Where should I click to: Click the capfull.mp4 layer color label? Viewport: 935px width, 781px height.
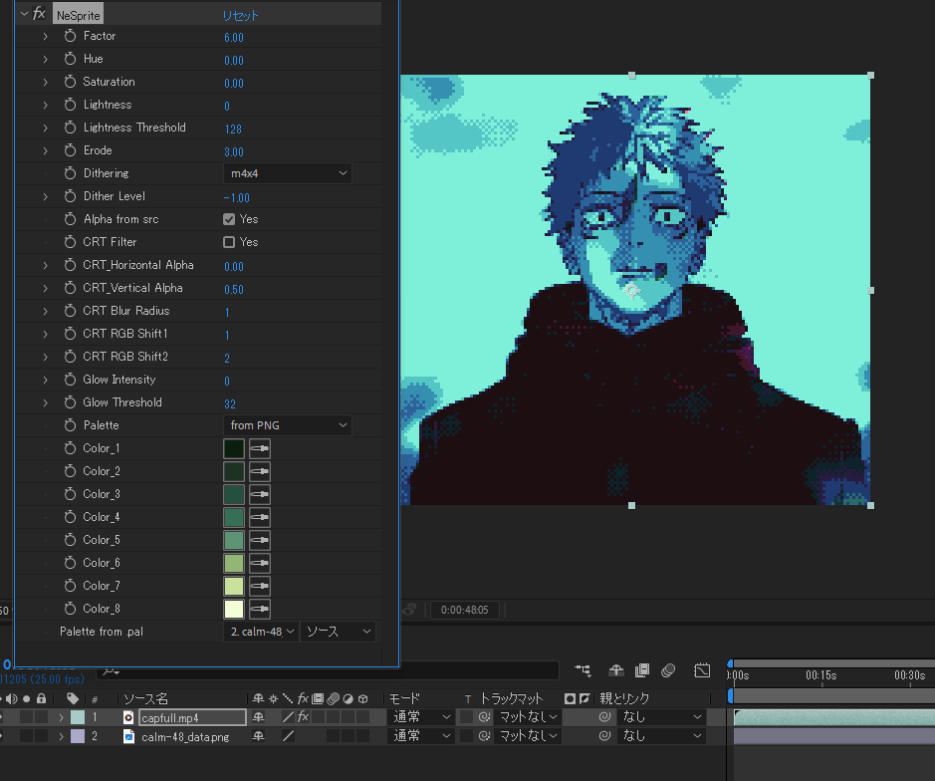pyautogui.click(x=78, y=717)
